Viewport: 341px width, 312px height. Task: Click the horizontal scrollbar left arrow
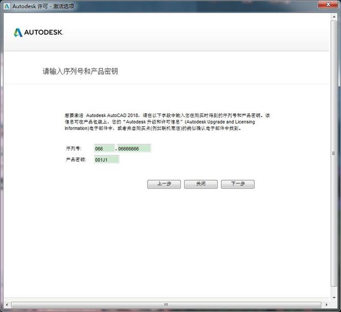(x=6, y=306)
